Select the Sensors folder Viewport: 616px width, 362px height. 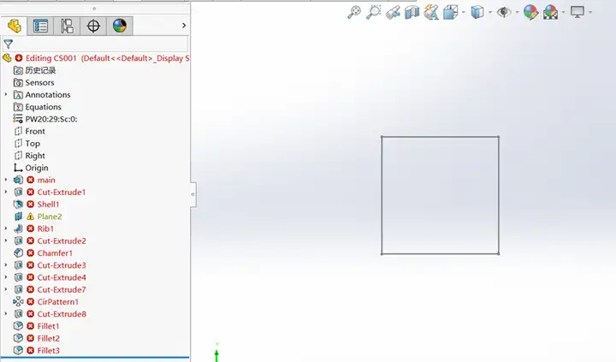point(39,82)
